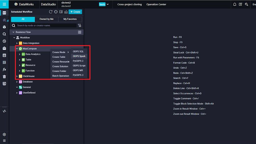Click the node search input field

44,25
